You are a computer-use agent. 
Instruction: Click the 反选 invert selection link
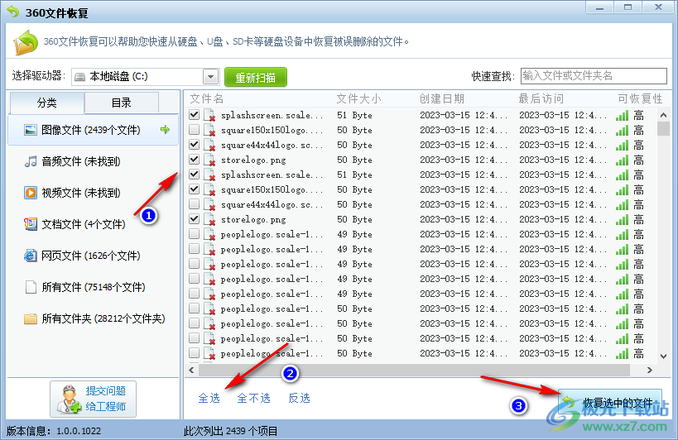299,398
